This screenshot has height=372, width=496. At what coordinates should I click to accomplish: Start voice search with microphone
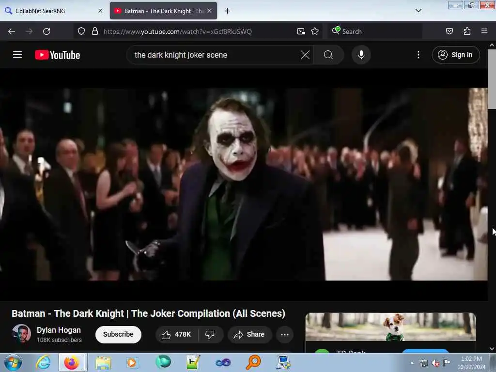(361, 55)
